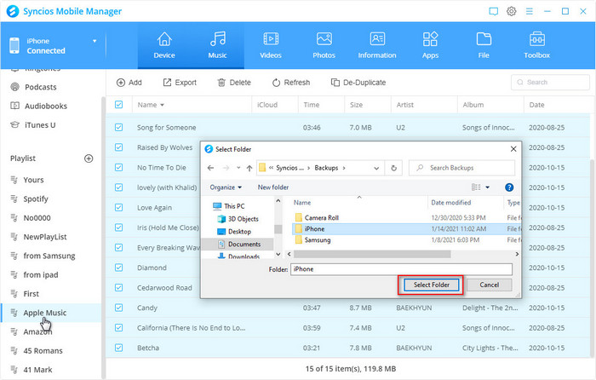Uncheck the Betcha checkbox
The height and width of the screenshot is (380, 596).
tap(118, 348)
